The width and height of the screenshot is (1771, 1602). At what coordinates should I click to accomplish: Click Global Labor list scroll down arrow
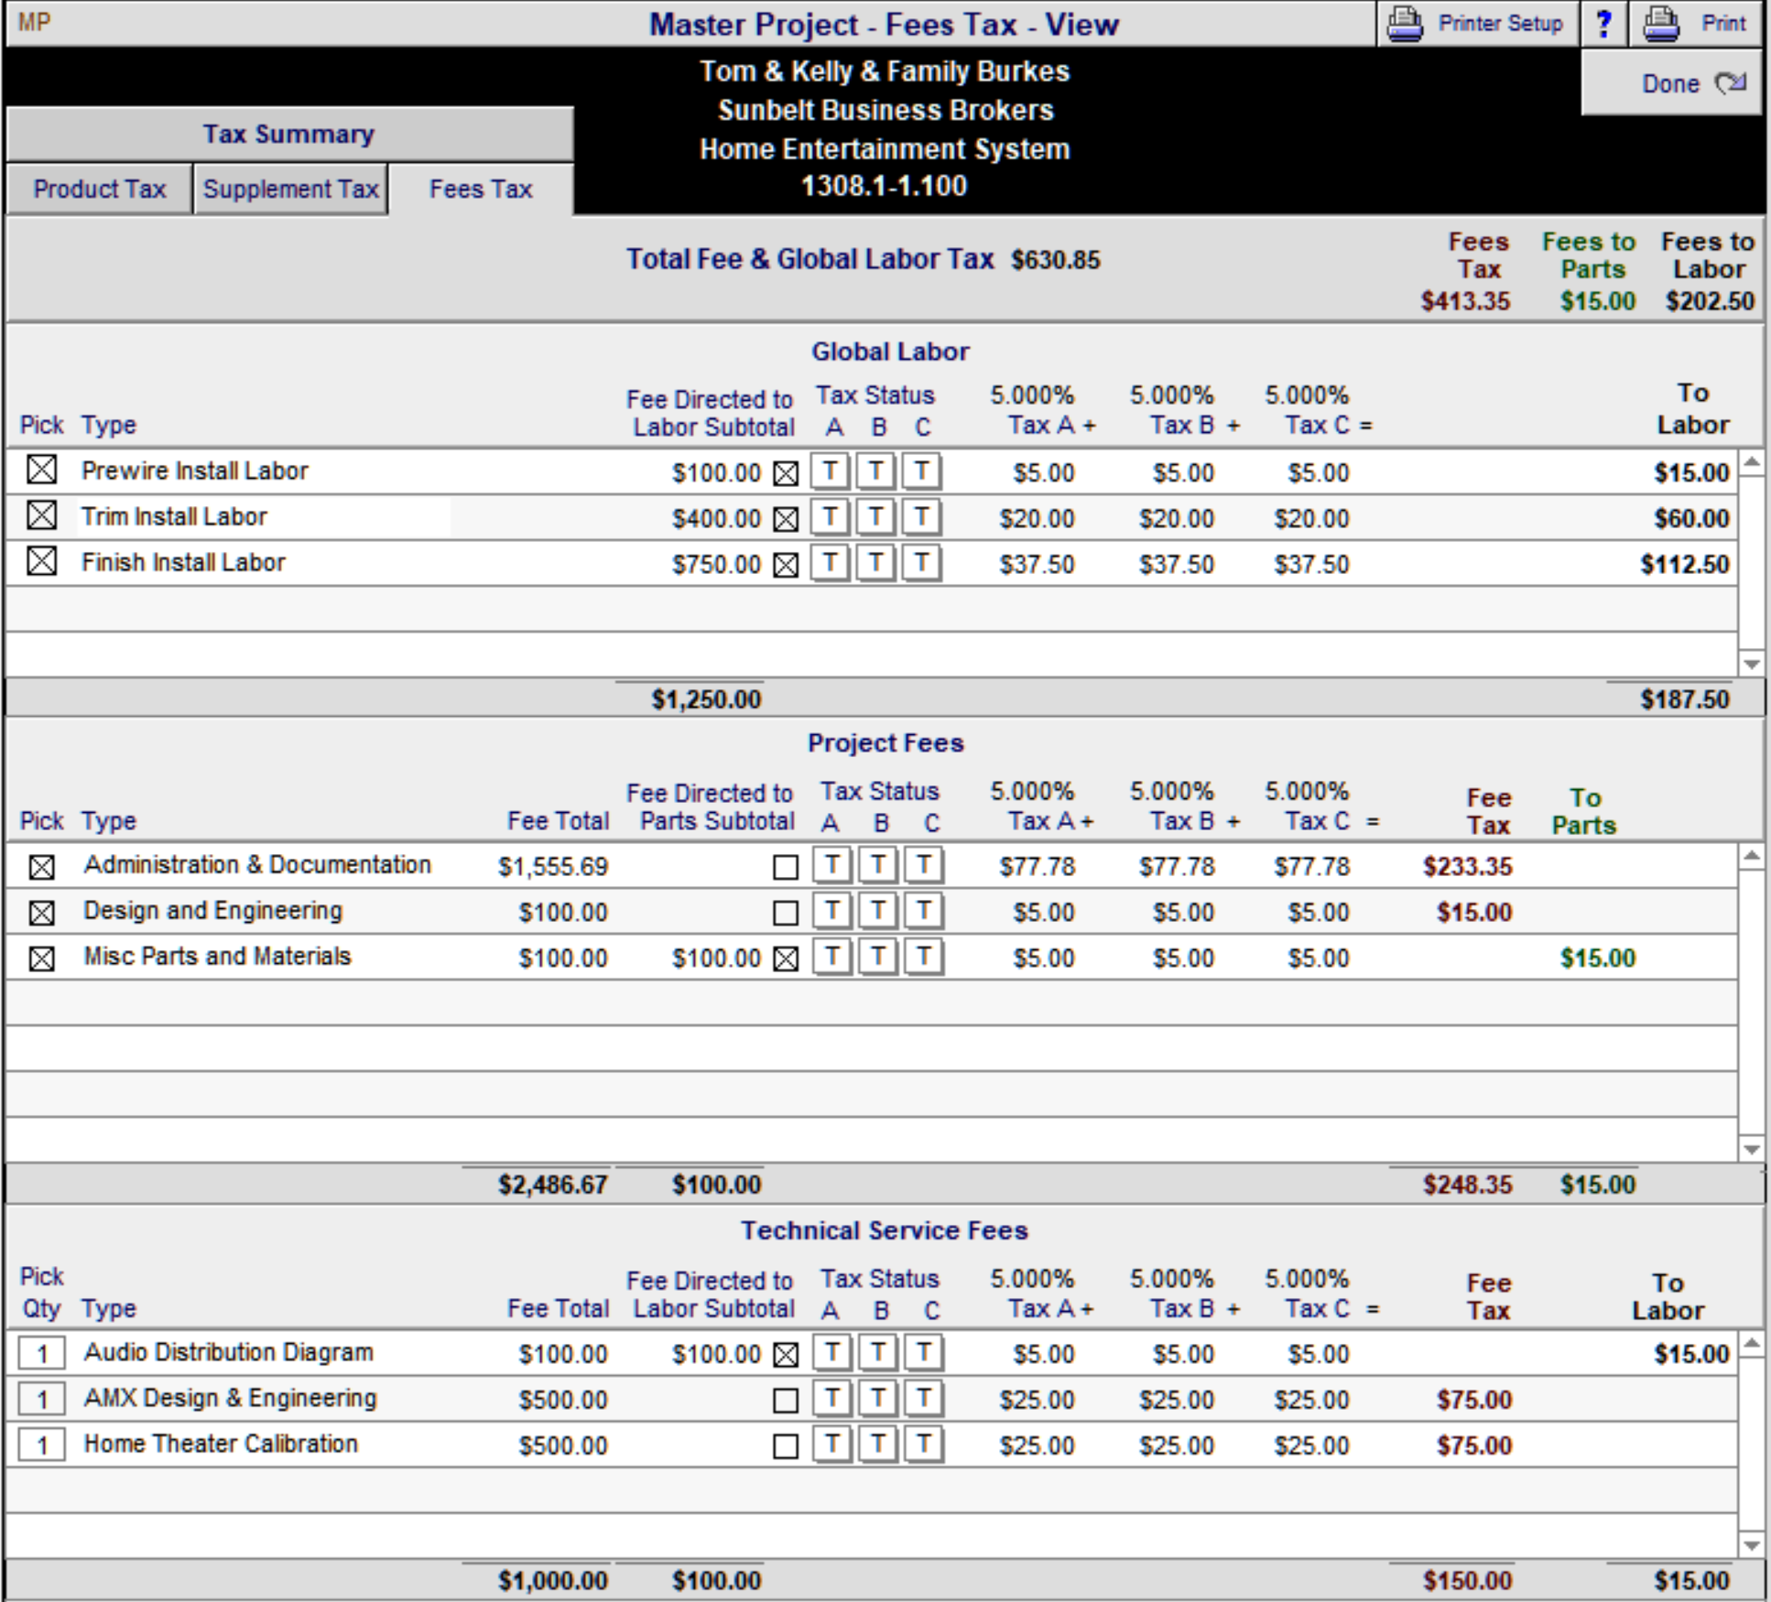pos(1752,665)
